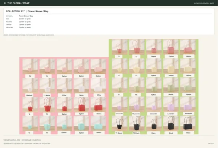The width and height of the screenshot is (218, 148).
Task: Click the Page 217 indicator in footer
Action: (211, 144)
